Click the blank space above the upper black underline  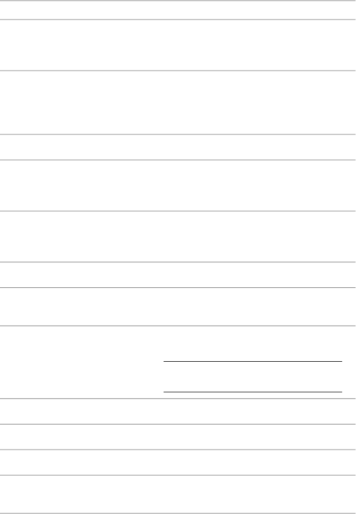(x=253, y=343)
